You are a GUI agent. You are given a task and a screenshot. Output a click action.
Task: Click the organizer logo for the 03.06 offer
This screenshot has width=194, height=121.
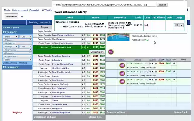click(x=122, y=65)
